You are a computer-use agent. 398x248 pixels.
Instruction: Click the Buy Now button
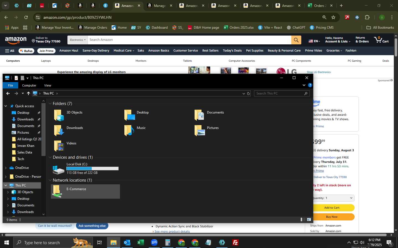[332, 217]
